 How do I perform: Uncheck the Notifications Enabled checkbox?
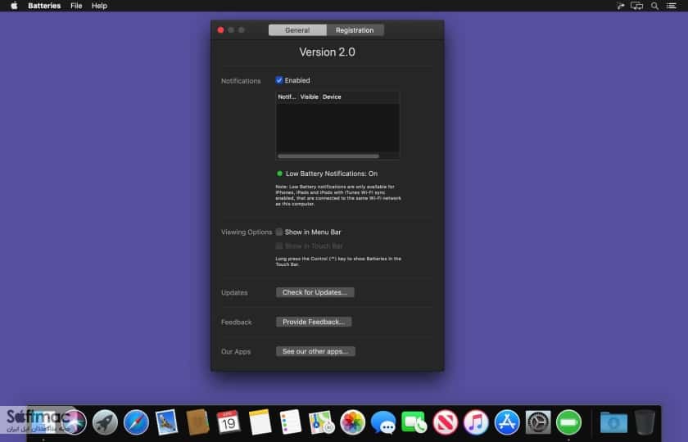[279, 80]
